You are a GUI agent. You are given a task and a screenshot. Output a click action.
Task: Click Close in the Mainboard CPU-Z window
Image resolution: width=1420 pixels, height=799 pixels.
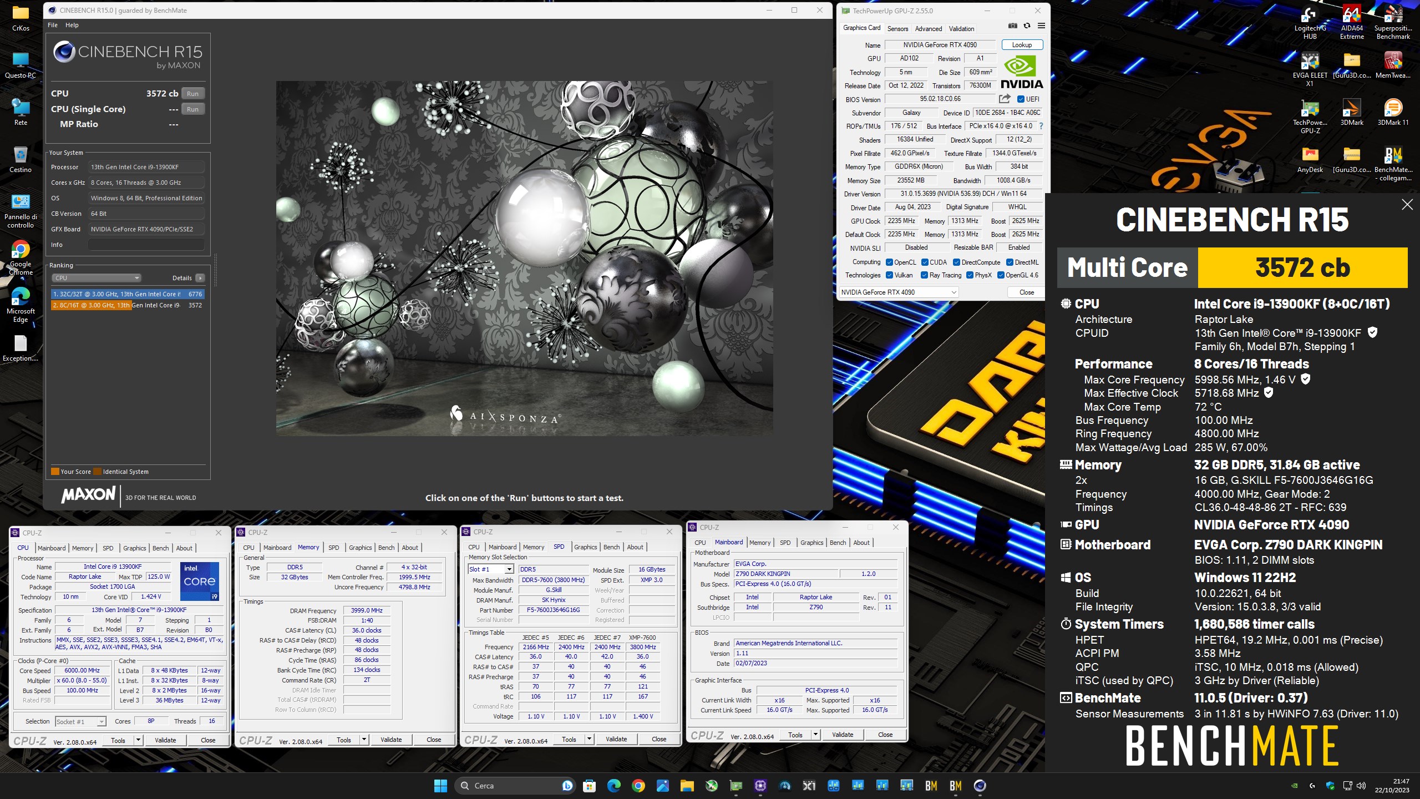coord(885,735)
